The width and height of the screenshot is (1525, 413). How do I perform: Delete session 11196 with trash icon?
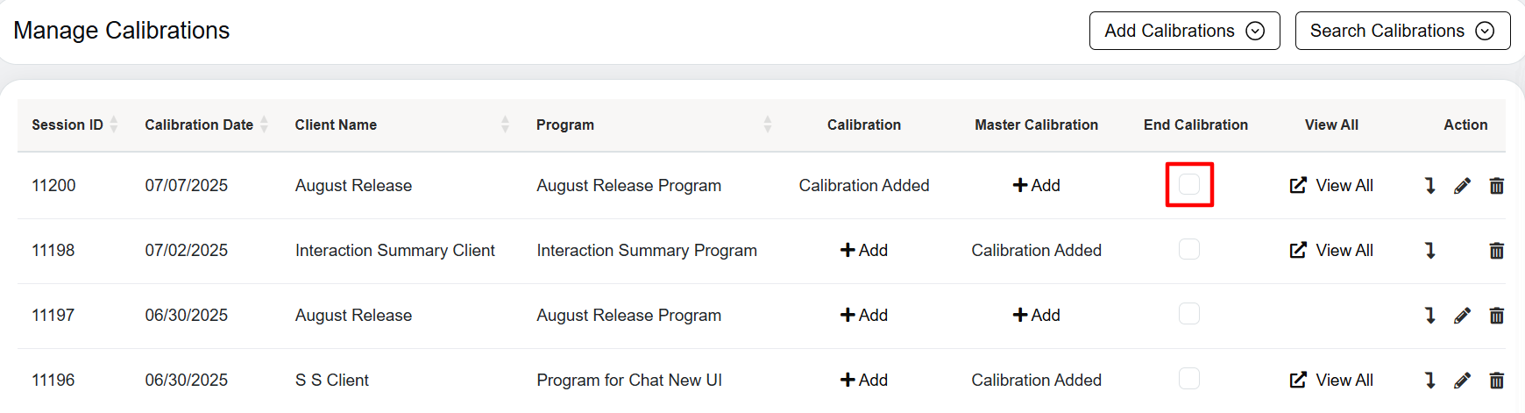pos(1496,381)
